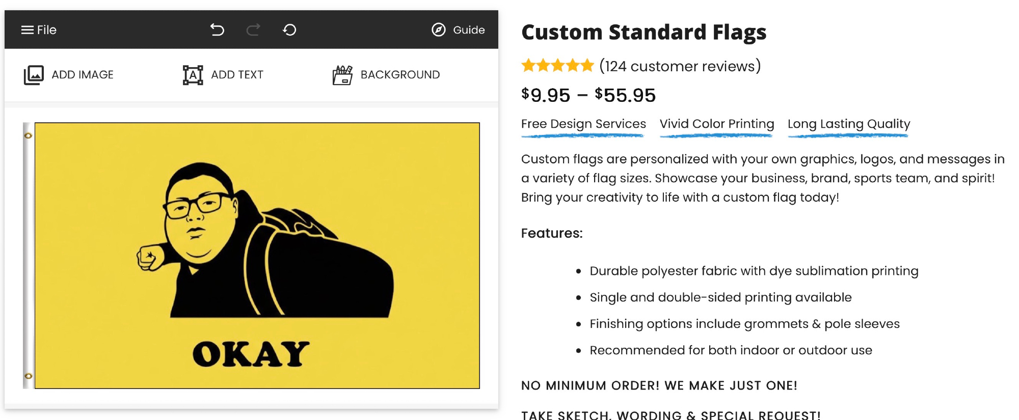This screenshot has height=420, width=1019.
Task: Select the Vivid Color Printing tab
Action: [x=716, y=124]
